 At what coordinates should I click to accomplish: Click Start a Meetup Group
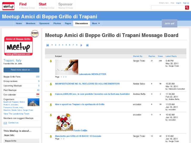47,6
